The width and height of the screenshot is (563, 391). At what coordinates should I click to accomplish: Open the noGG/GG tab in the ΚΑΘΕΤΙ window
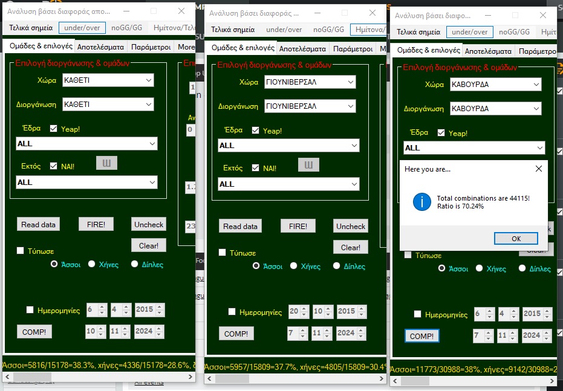(x=127, y=28)
